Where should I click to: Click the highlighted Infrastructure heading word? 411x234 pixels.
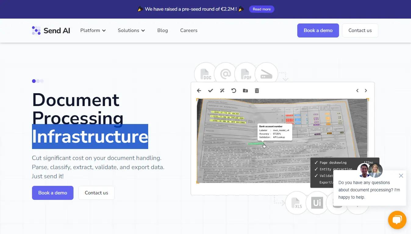[90, 136]
